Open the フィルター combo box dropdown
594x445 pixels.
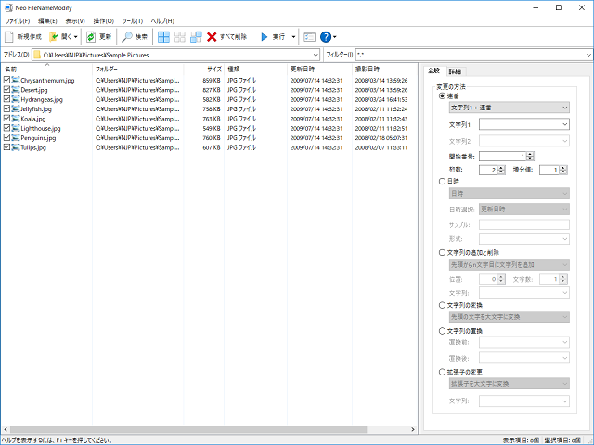pyautogui.click(x=588, y=56)
